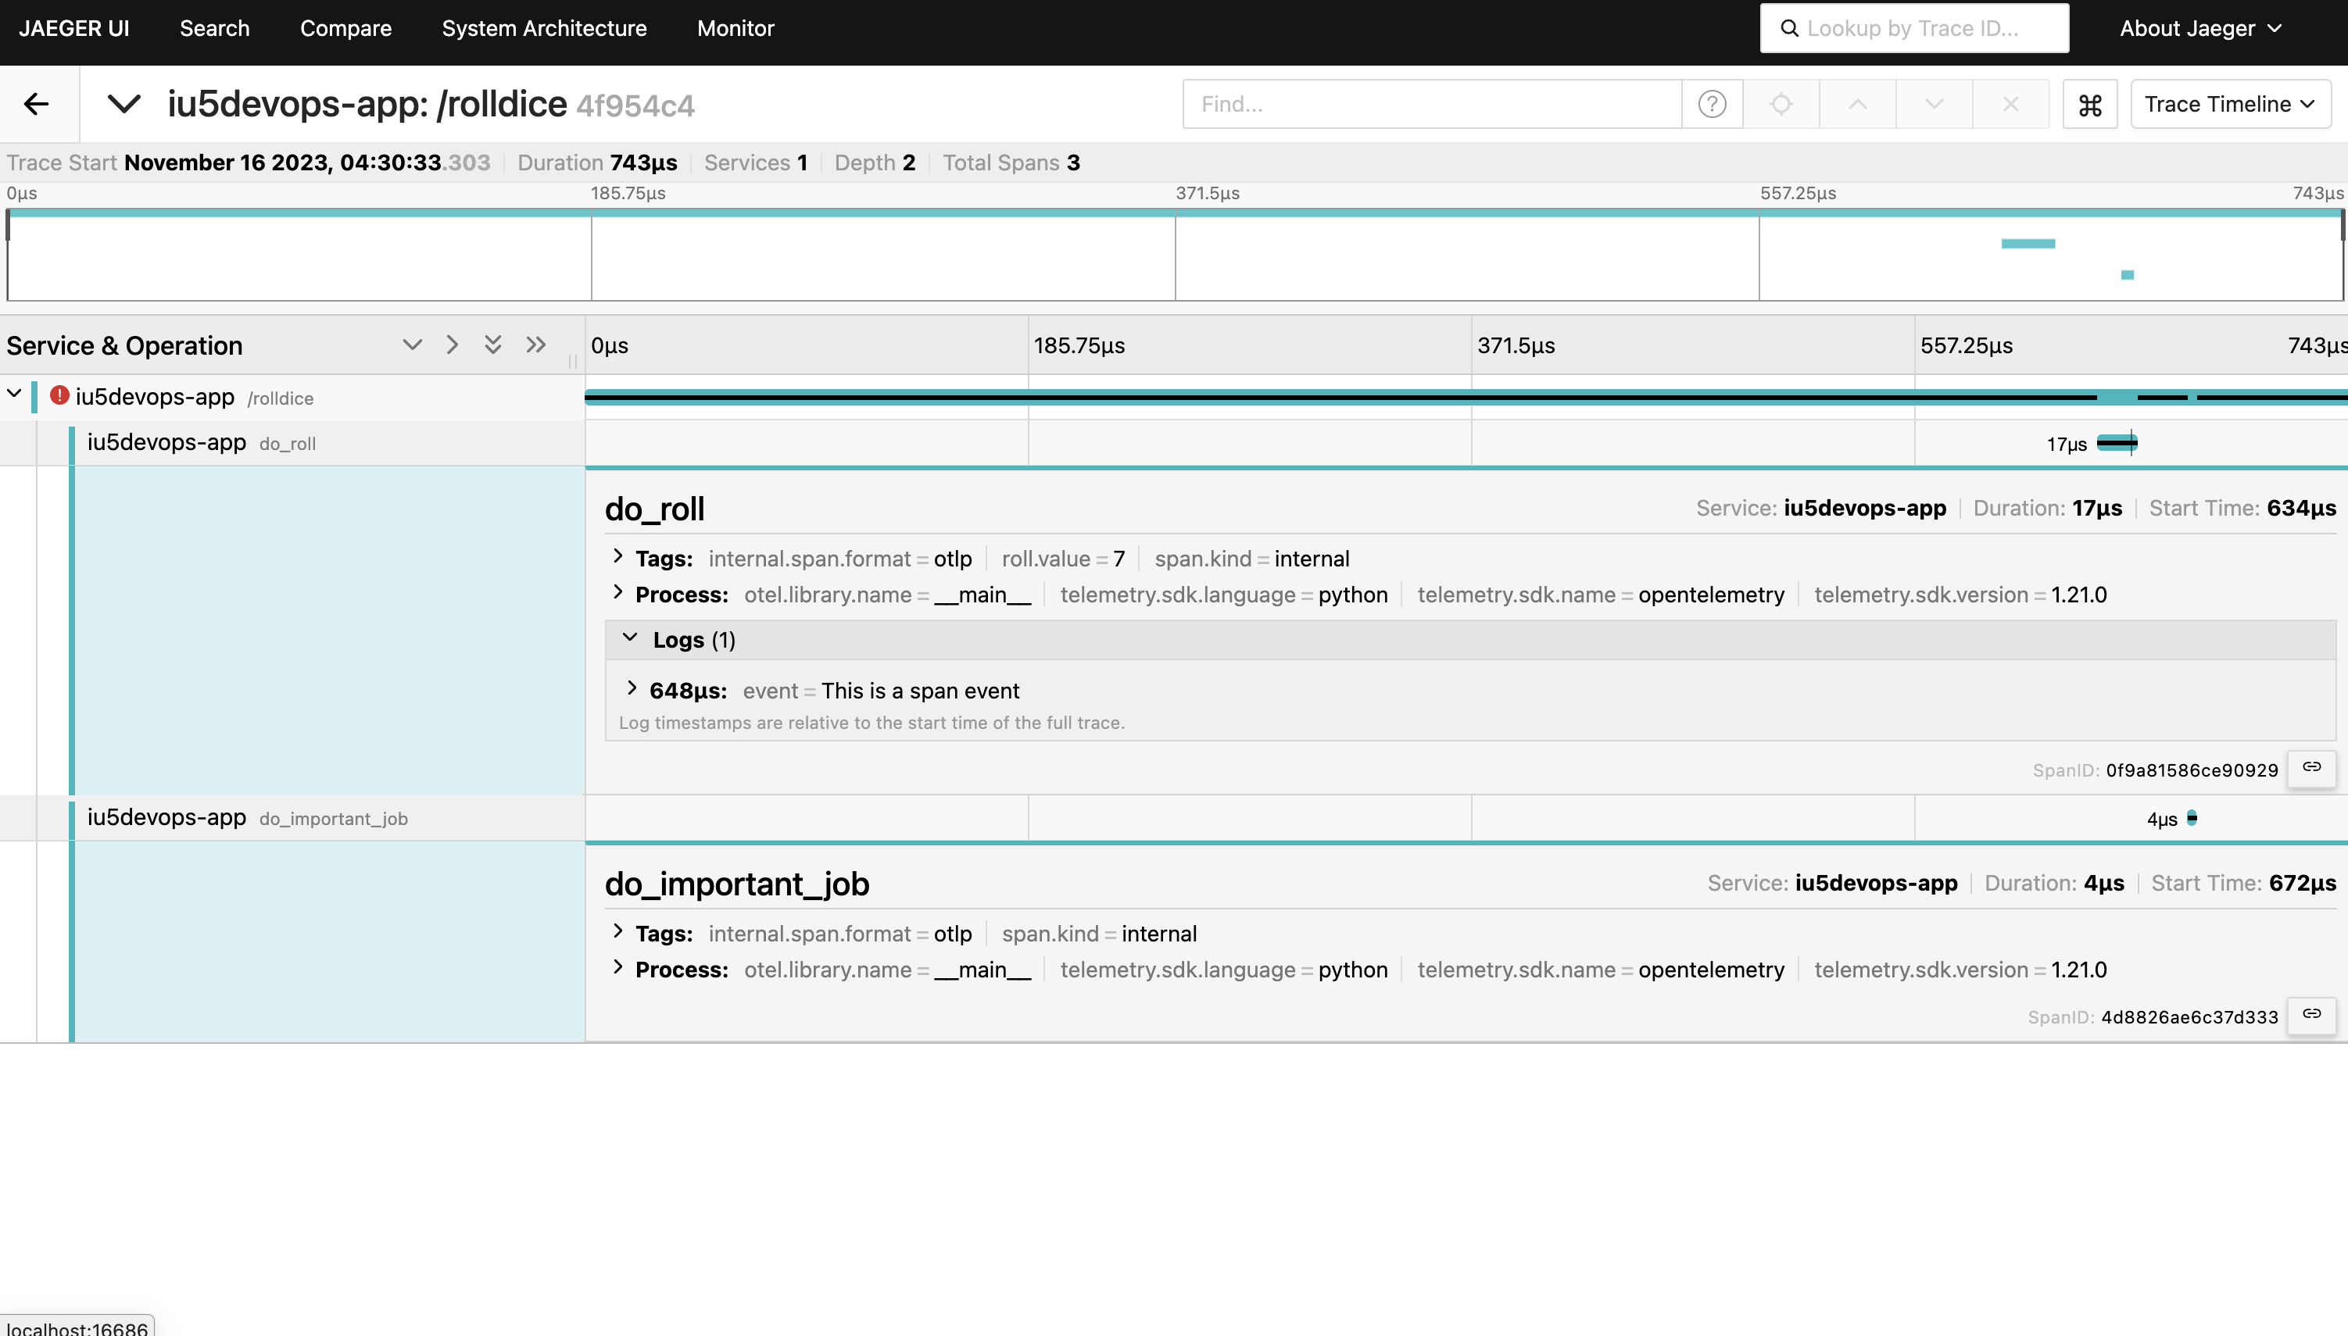Viewport: 2348px width, 1336px height.
Task: Click the close trace view X icon
Action: (x=2010, y=103)
